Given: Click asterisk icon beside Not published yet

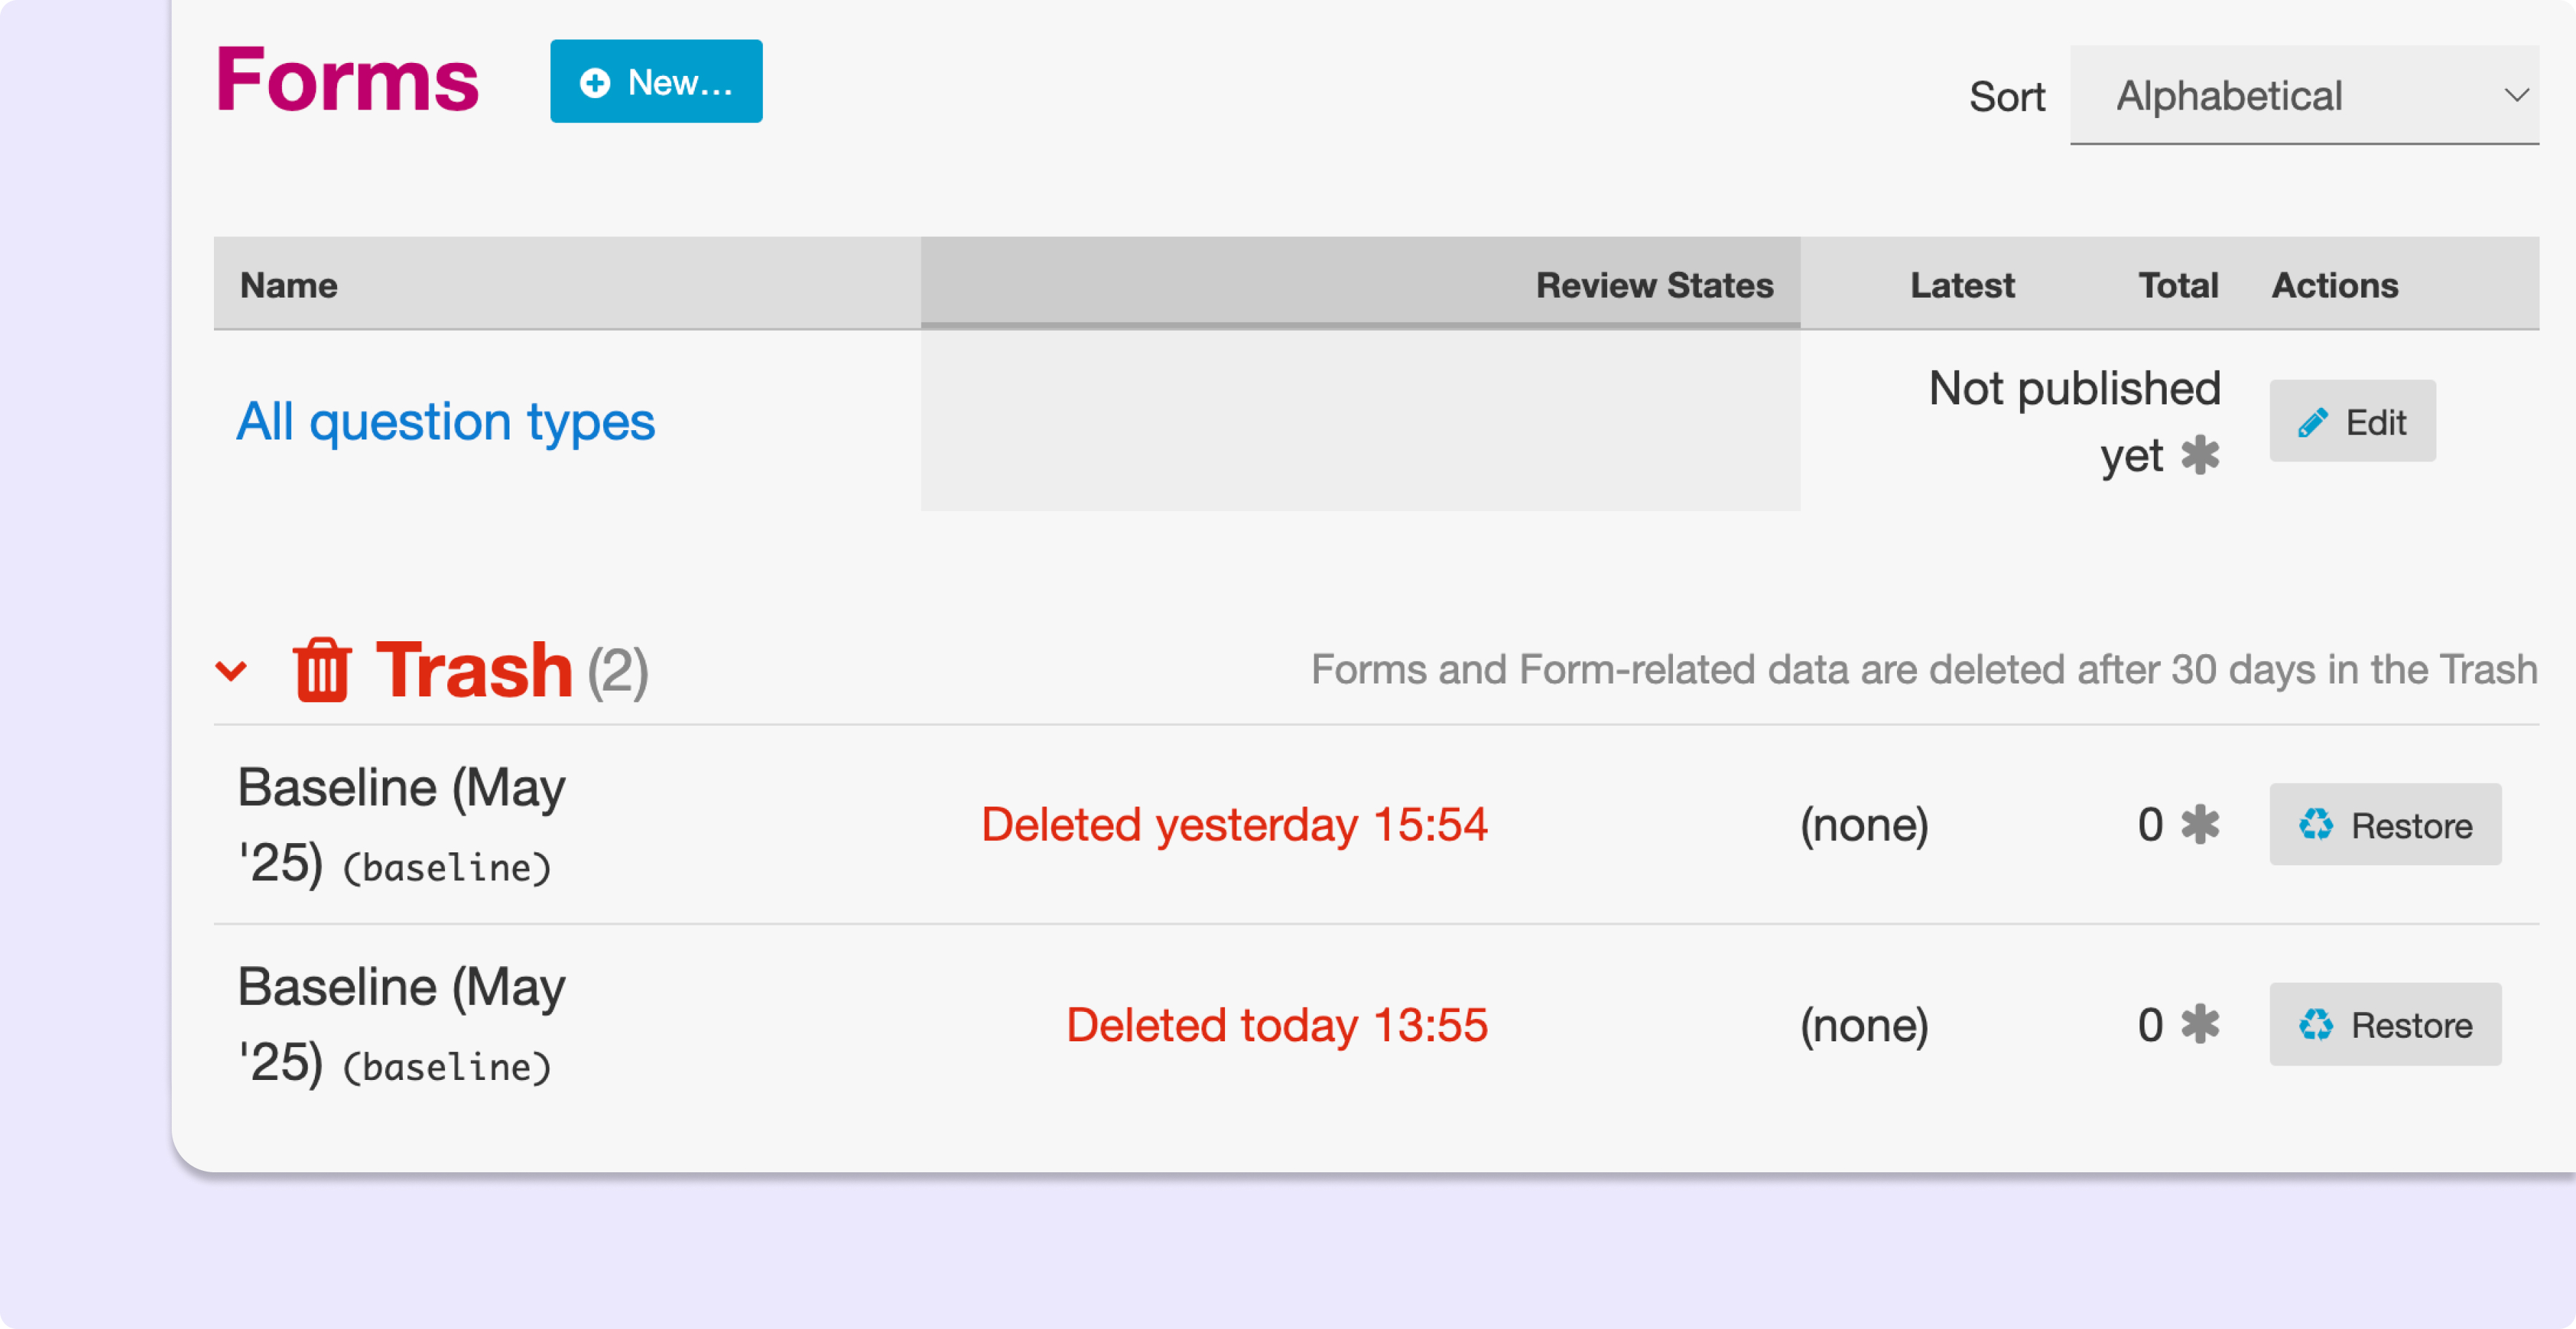Looking at the screenshot, I should 2200,455.
